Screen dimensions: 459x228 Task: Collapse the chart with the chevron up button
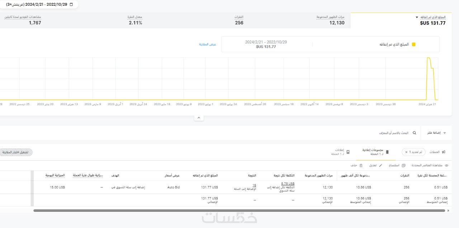click(199, 118)
